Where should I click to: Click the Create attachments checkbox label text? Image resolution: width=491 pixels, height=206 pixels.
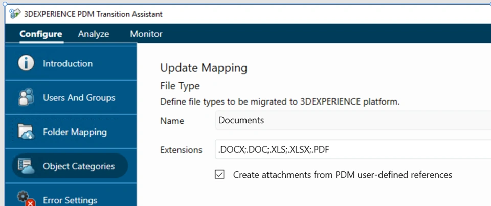pyautogui.click(x=342, y=175)
